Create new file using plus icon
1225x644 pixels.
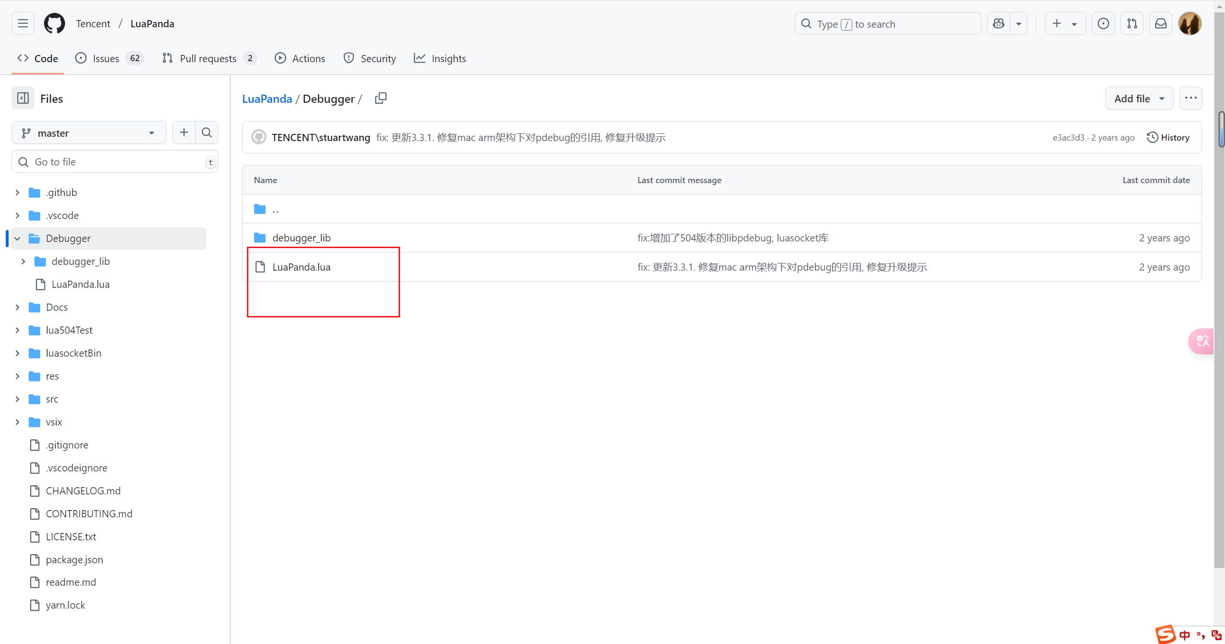click(183, 132)
